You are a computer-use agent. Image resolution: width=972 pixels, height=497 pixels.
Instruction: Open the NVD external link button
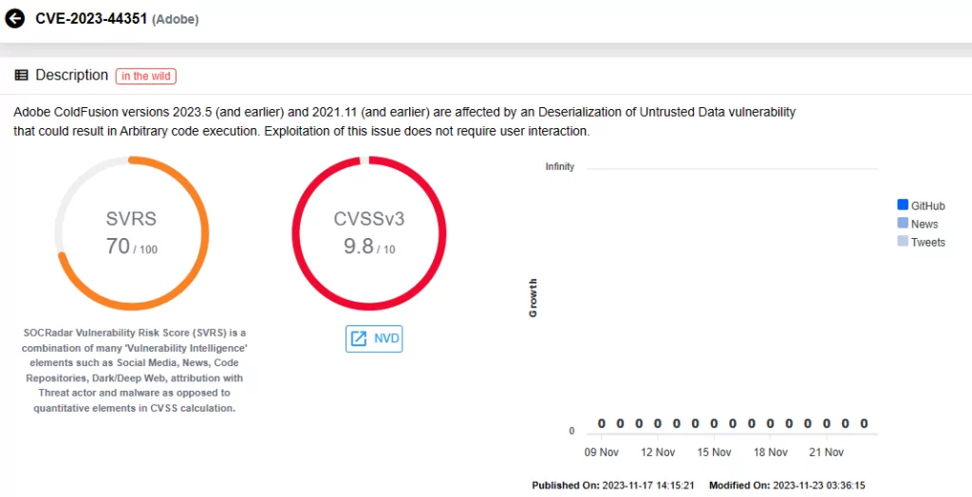(374, 339)
